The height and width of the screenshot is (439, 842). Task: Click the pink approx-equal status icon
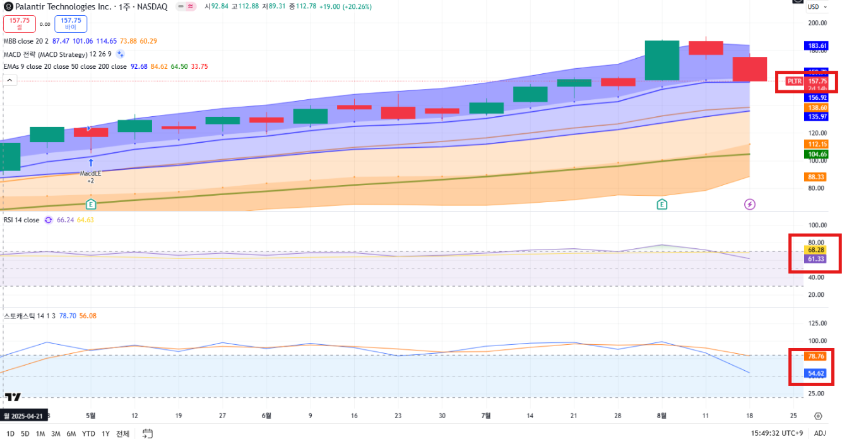click(190, 6)
